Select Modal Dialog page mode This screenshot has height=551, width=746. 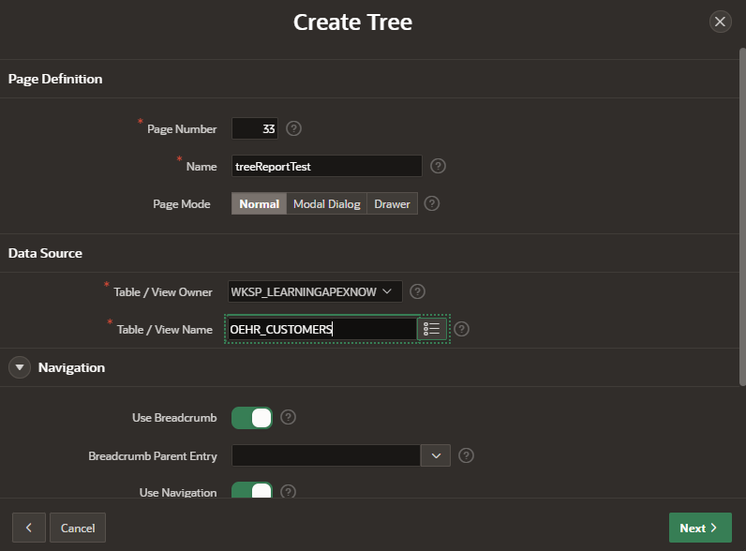(326, 203)
